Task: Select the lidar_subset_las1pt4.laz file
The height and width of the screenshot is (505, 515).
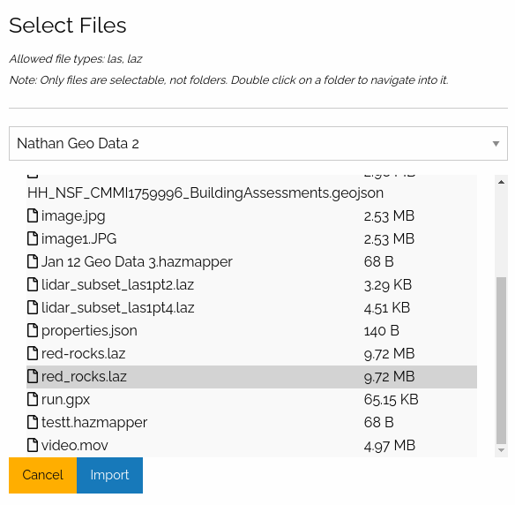Action: click(251, 308)
